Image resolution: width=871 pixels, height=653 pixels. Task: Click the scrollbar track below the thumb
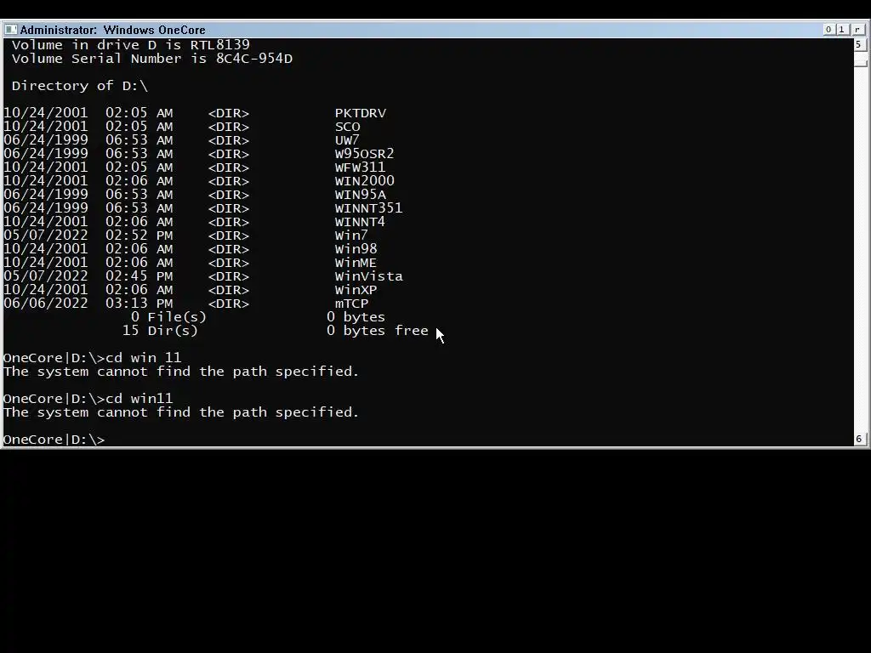pyautogui.click(x=859, y=250)
